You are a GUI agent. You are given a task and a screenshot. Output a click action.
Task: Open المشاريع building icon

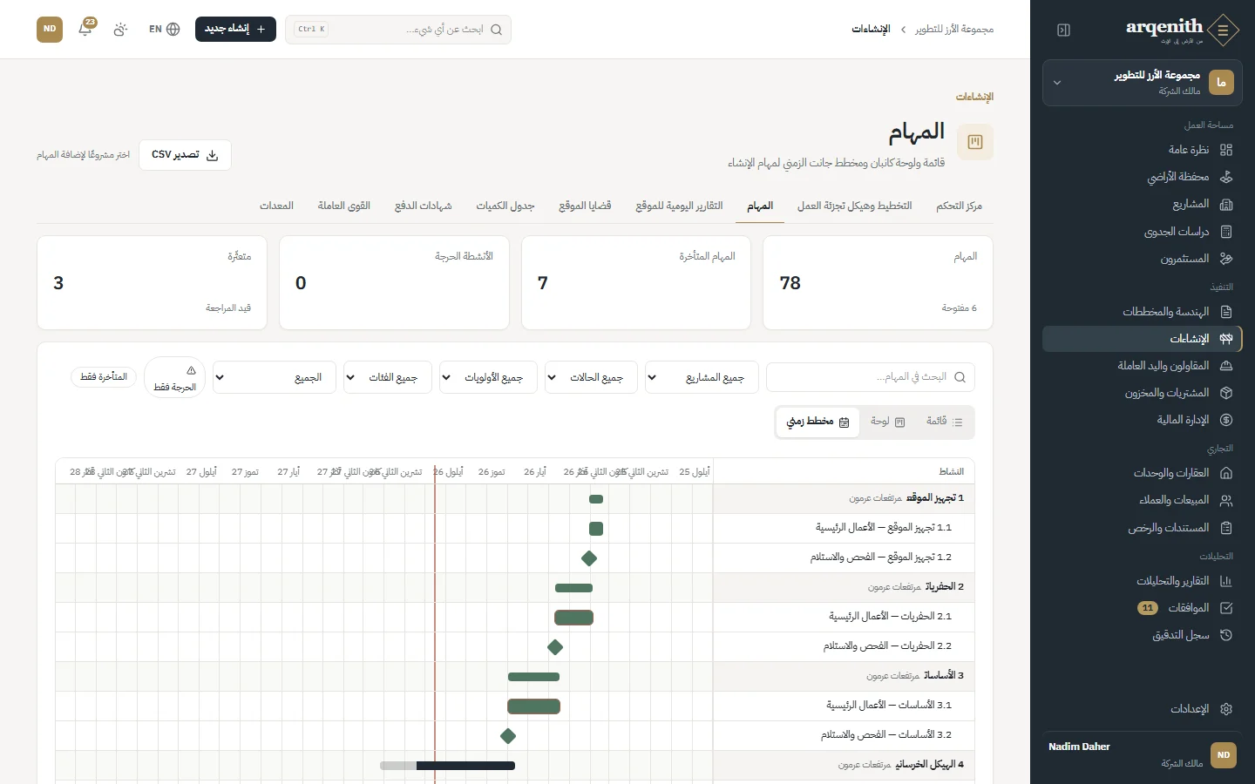(1226, 204)
